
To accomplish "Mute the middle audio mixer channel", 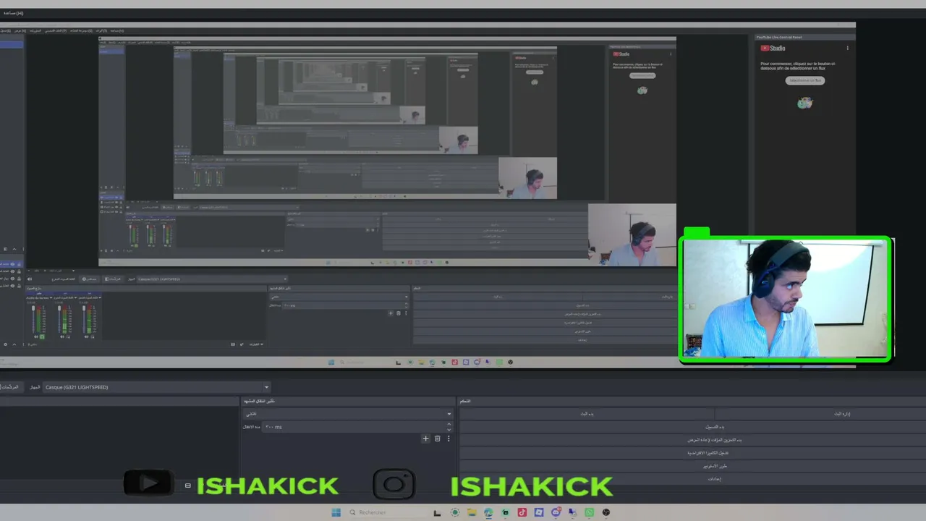I will pos(63,336).
